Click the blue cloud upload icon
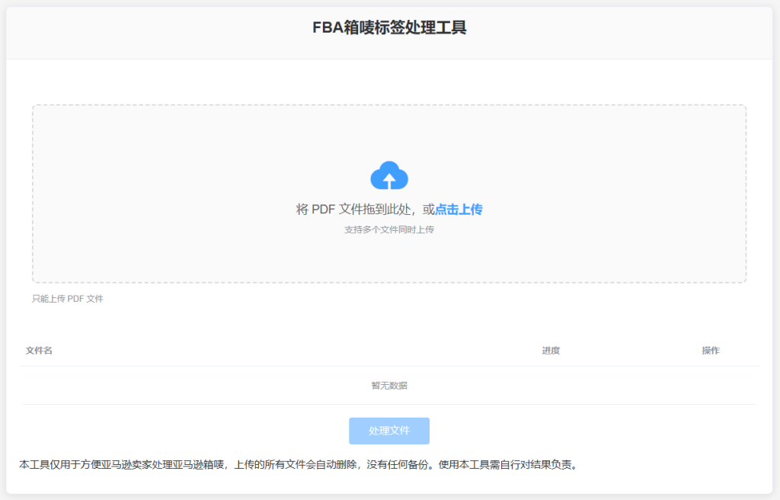 389,175
